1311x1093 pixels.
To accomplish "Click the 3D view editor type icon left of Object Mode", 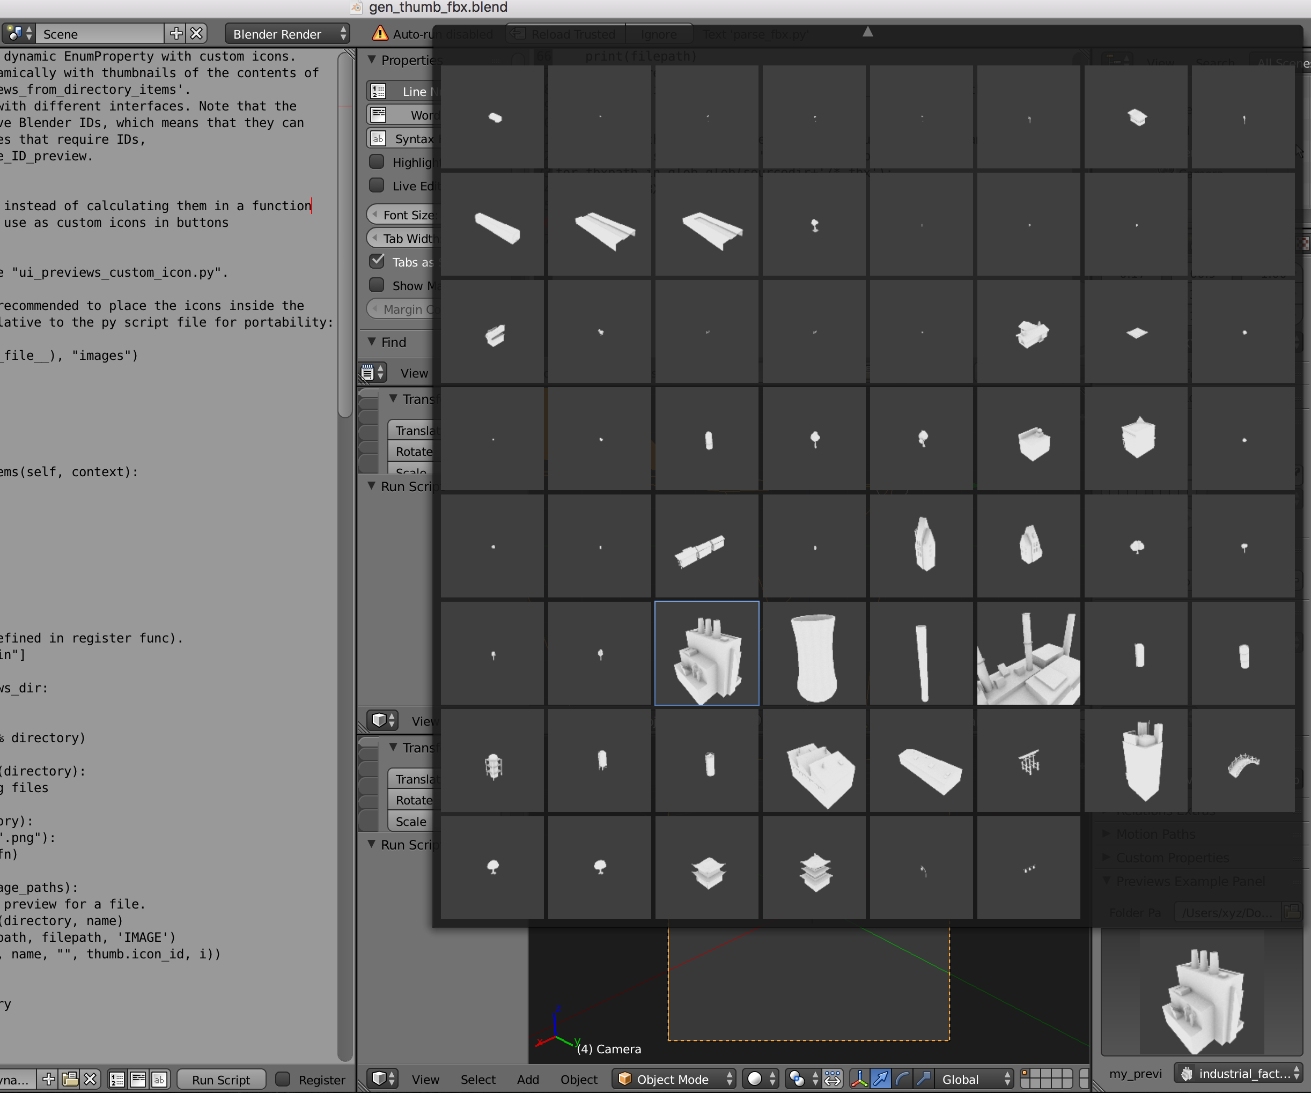I will click(x=382, y=1079).
